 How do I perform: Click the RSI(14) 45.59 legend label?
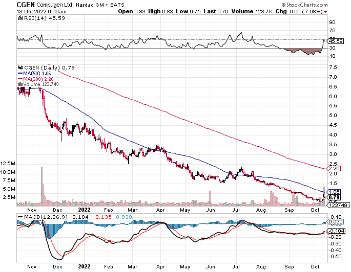pyautogui.click(x=44, y=18)
